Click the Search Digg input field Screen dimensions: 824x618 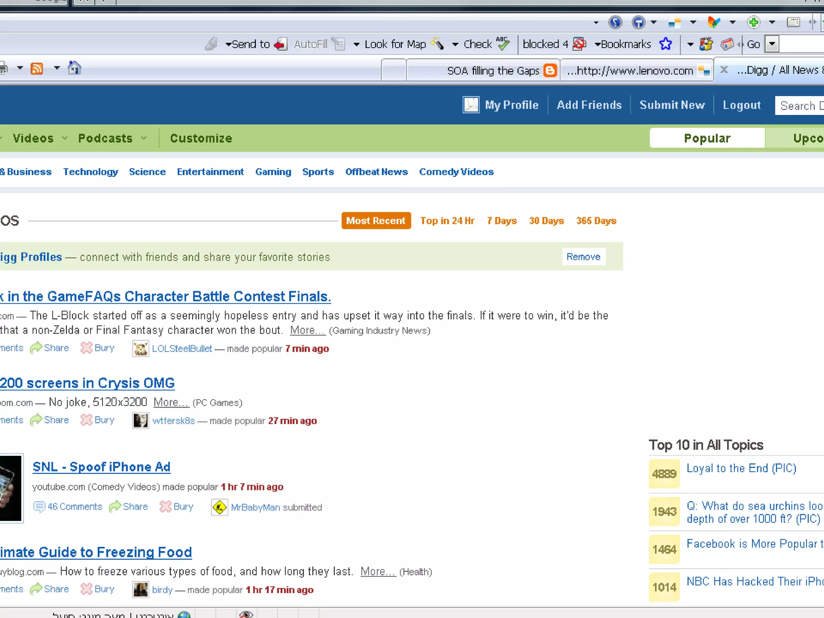pos(799,106)
